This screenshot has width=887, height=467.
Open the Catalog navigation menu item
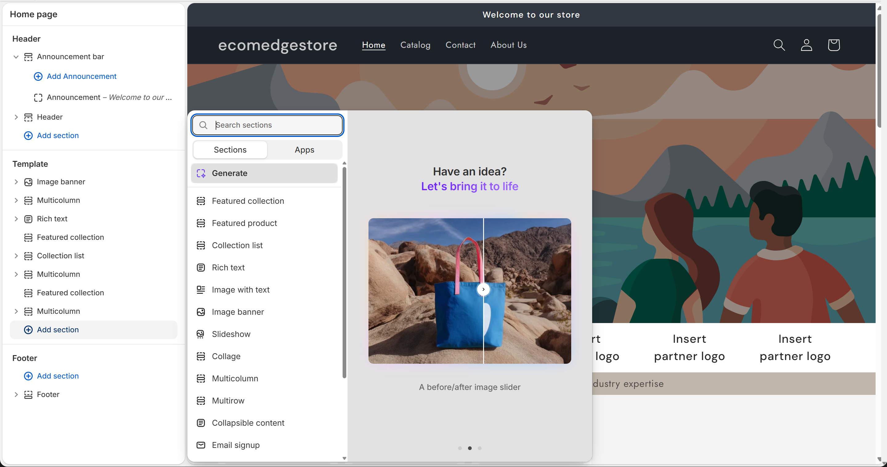coord(415,45)
